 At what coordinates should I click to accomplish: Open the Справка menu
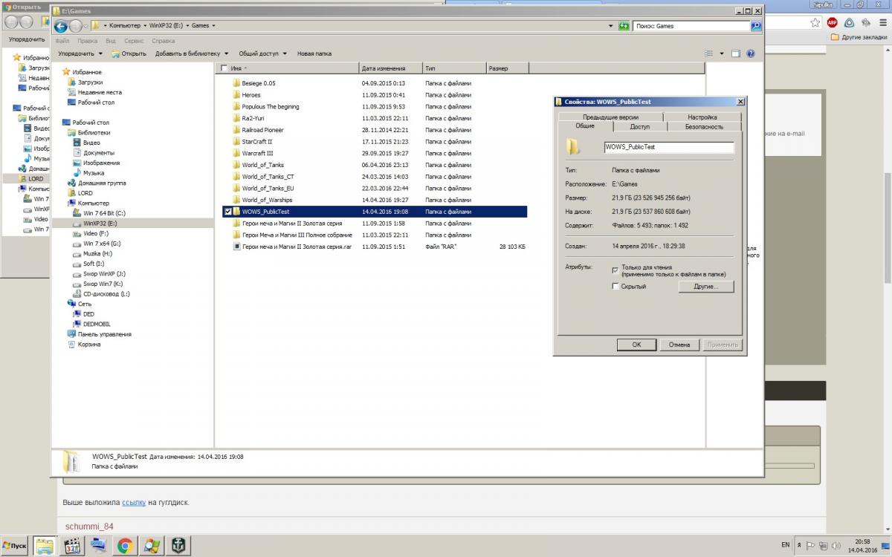point(163,41)
